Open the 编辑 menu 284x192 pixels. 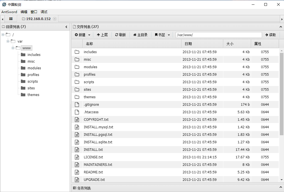coord(24,12)
